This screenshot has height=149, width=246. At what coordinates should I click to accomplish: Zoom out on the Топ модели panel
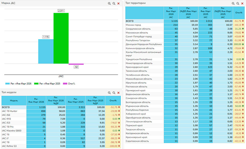(114, 93)
